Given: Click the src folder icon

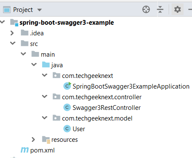Looking at the screenshot, I should [25, 43].
